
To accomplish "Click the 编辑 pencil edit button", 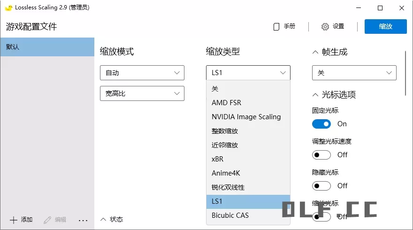I will pos(55,220).
